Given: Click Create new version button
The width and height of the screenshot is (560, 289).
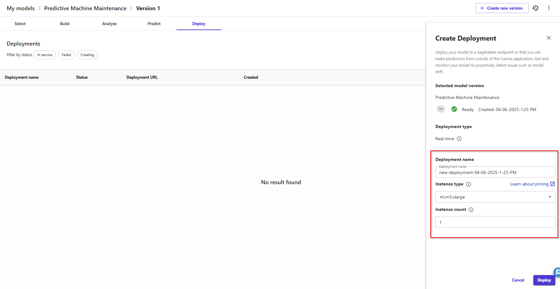Looking at the screenshot, I should point(502,8).
